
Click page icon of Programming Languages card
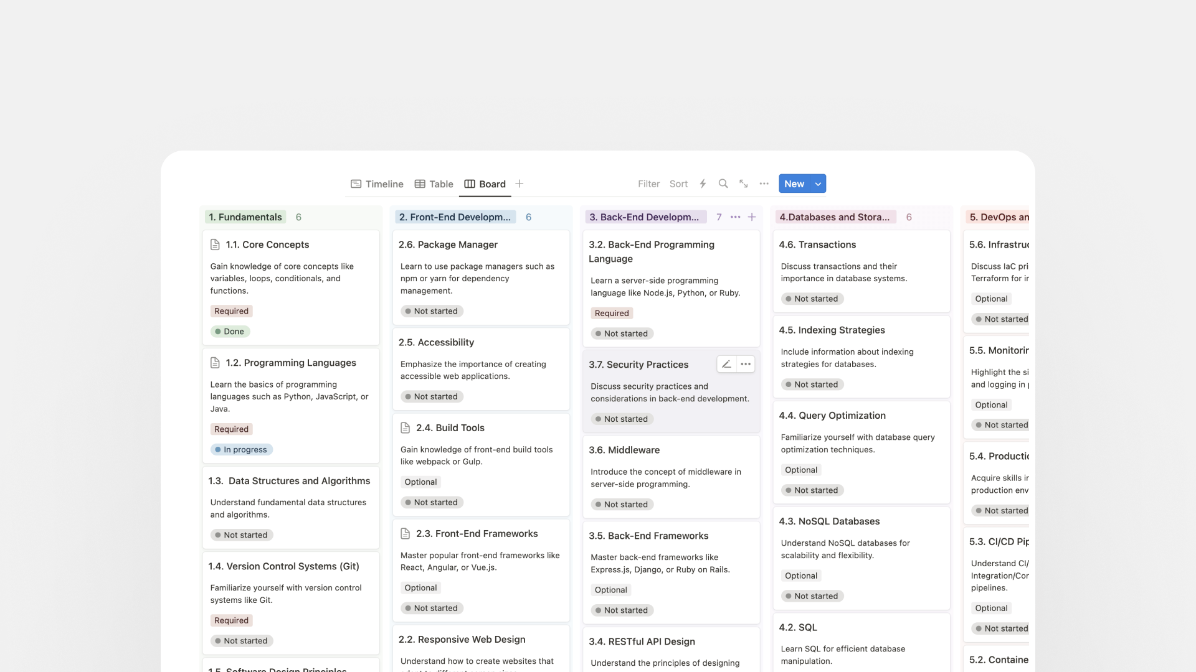215,363
